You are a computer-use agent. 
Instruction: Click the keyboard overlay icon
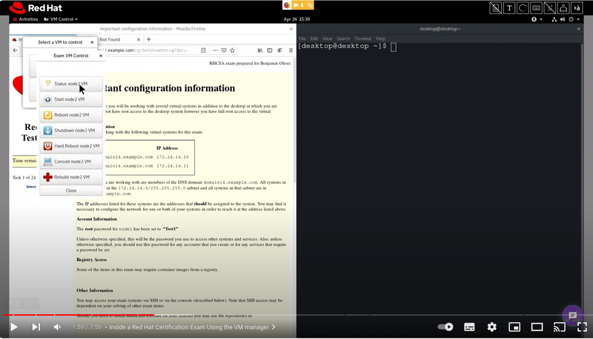537,8
